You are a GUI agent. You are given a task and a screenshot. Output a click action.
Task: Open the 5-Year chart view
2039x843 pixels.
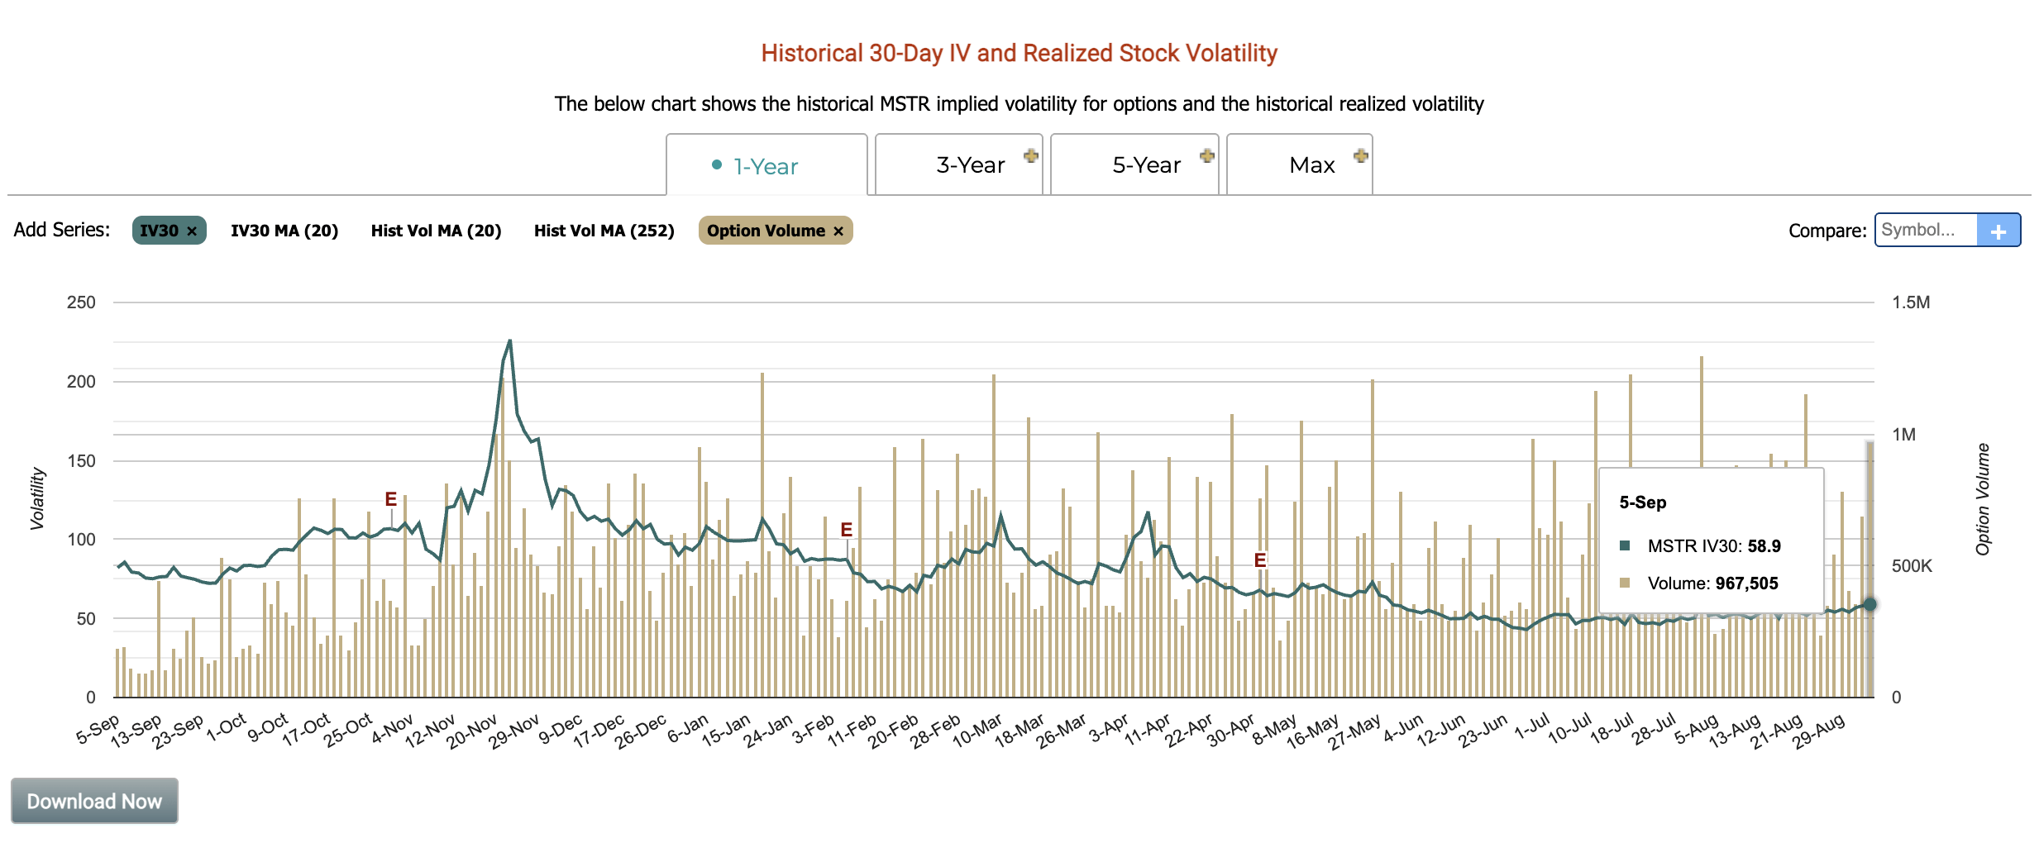1146,164
